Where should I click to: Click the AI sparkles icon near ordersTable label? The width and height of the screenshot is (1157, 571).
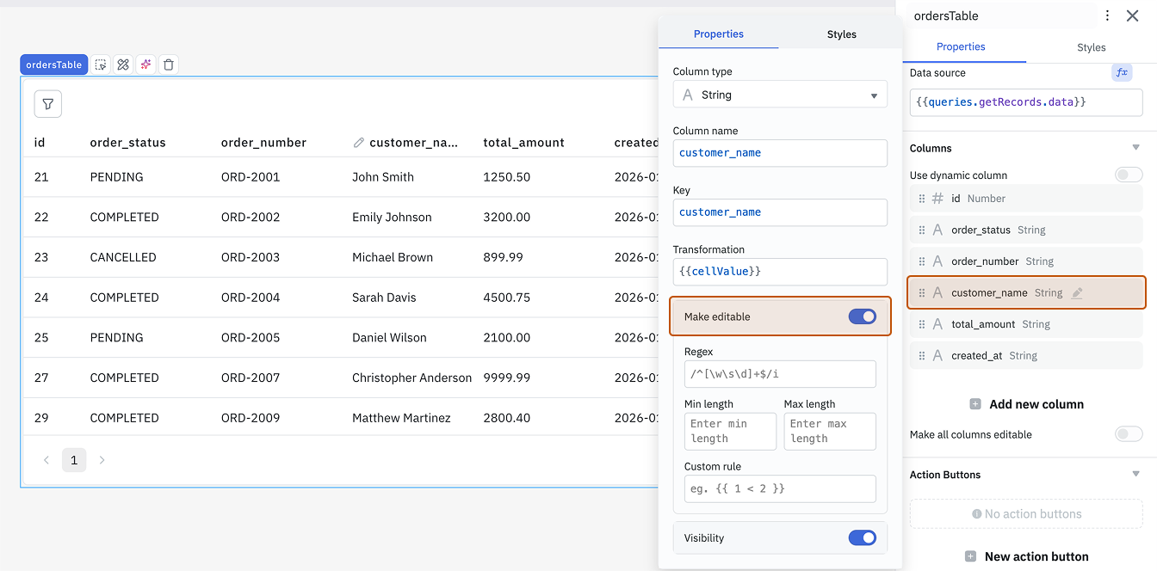145,64
